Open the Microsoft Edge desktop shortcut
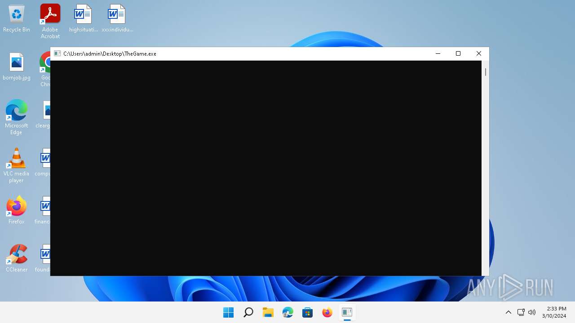This screenshot has height=323, width=575. 17,118
